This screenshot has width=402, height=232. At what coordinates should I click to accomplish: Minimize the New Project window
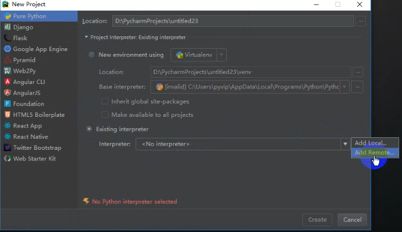click(316, 5)
